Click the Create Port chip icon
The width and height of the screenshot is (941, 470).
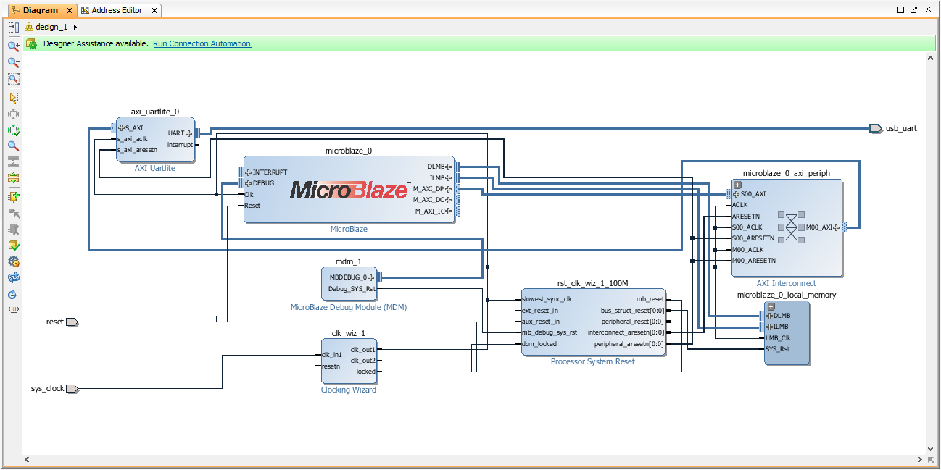[13, 230]
